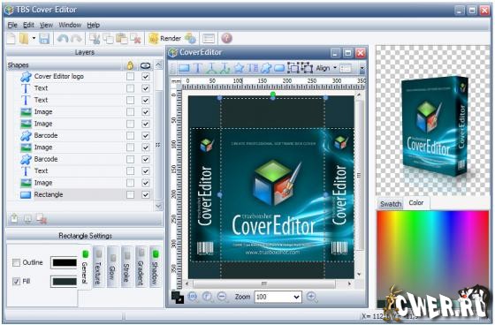
Task: Save the project using the floppy disk icon
Action: (x=44, y=39)
